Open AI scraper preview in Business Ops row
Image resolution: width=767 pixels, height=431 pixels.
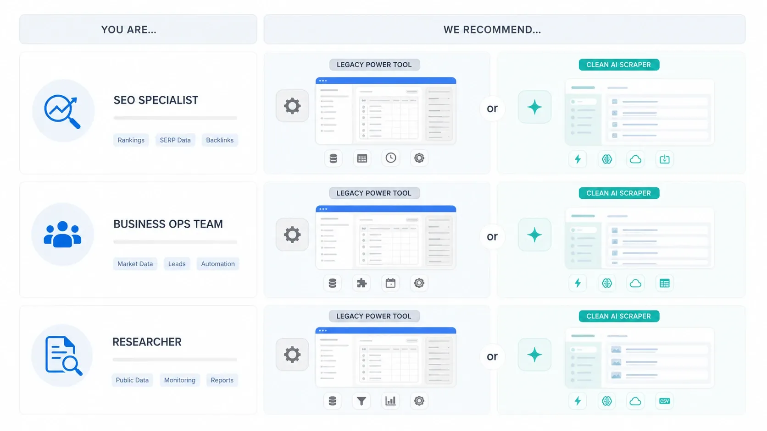639,238
